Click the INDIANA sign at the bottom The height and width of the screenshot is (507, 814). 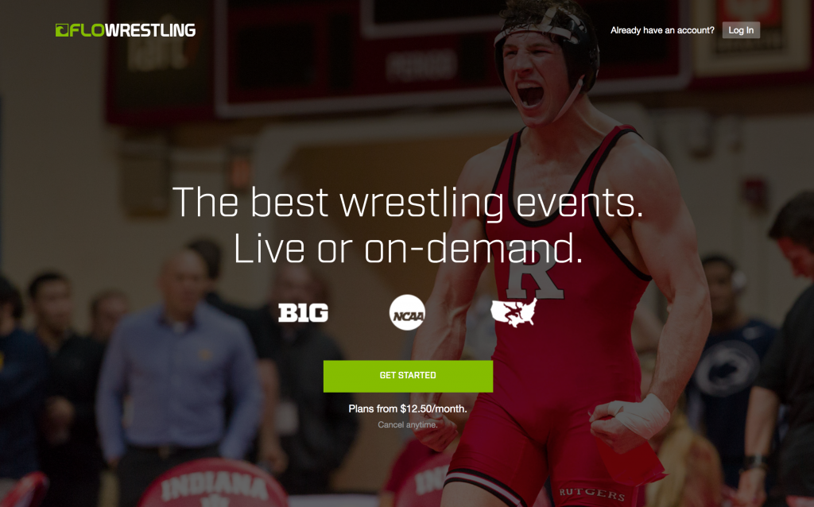[214, 486]
